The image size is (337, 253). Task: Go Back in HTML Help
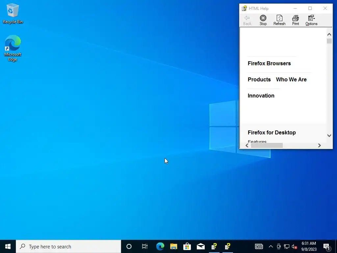[x=247, y=20]
